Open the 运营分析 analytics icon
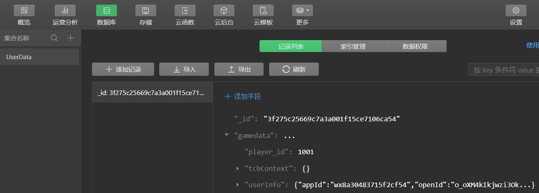 coord(65,10)
